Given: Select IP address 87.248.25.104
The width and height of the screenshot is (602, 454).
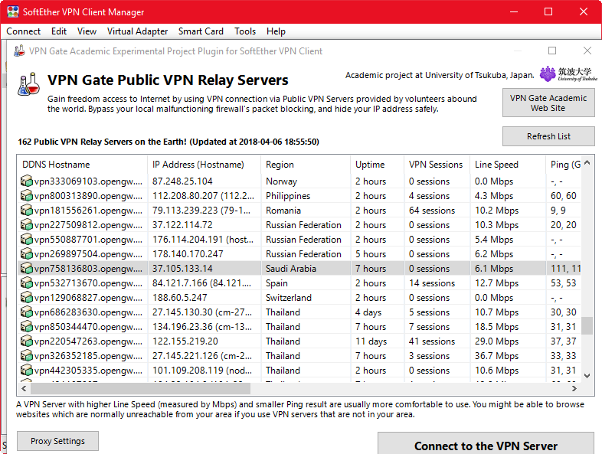Looking at the screenshot, I should [x=182, y=181].
